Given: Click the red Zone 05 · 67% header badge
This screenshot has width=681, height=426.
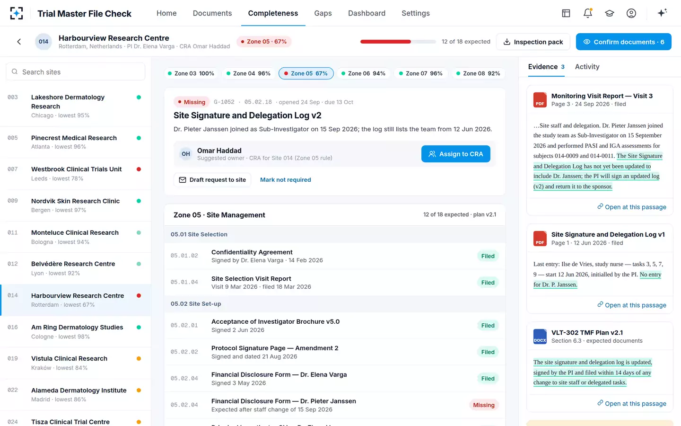Looking at the screenshot, I should 264,42.
